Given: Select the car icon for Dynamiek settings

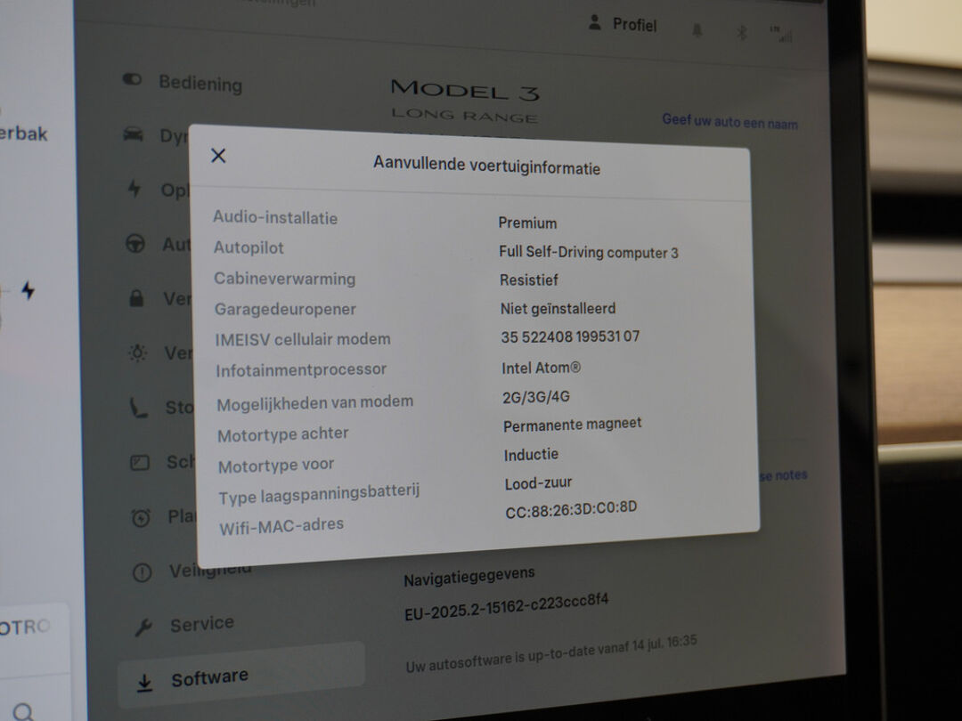Looking at the screenshot, I should pyautogui.click(x=133, y=134).
